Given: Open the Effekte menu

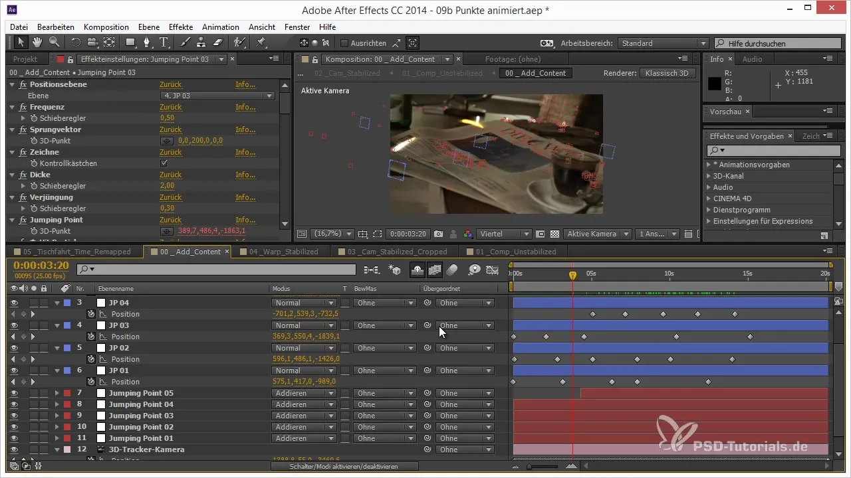Looking at the screenshot, I should [x=181, y=27].
